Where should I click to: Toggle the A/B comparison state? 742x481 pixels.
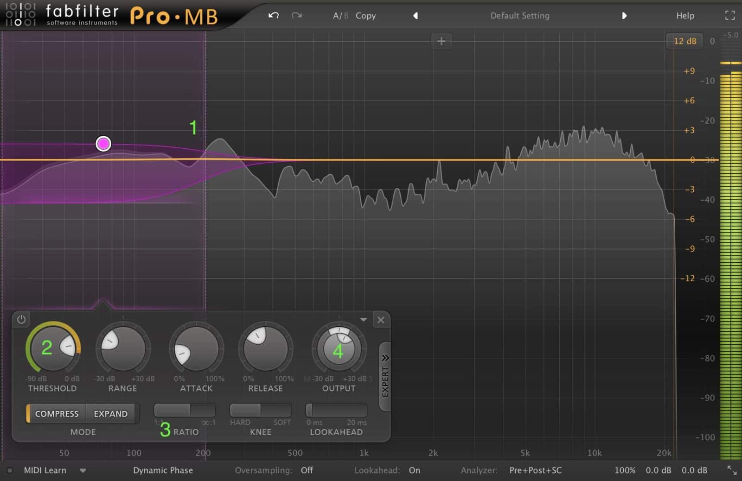[340, 15]
